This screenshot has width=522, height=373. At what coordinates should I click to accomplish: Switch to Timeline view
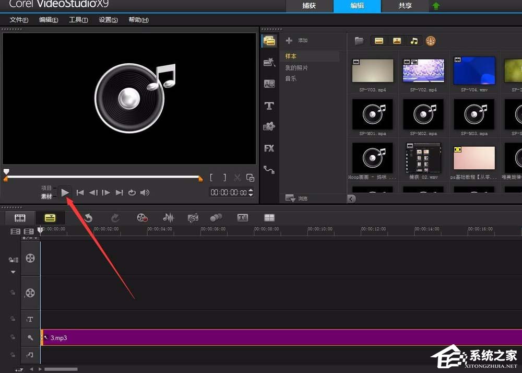coord(50,218)
